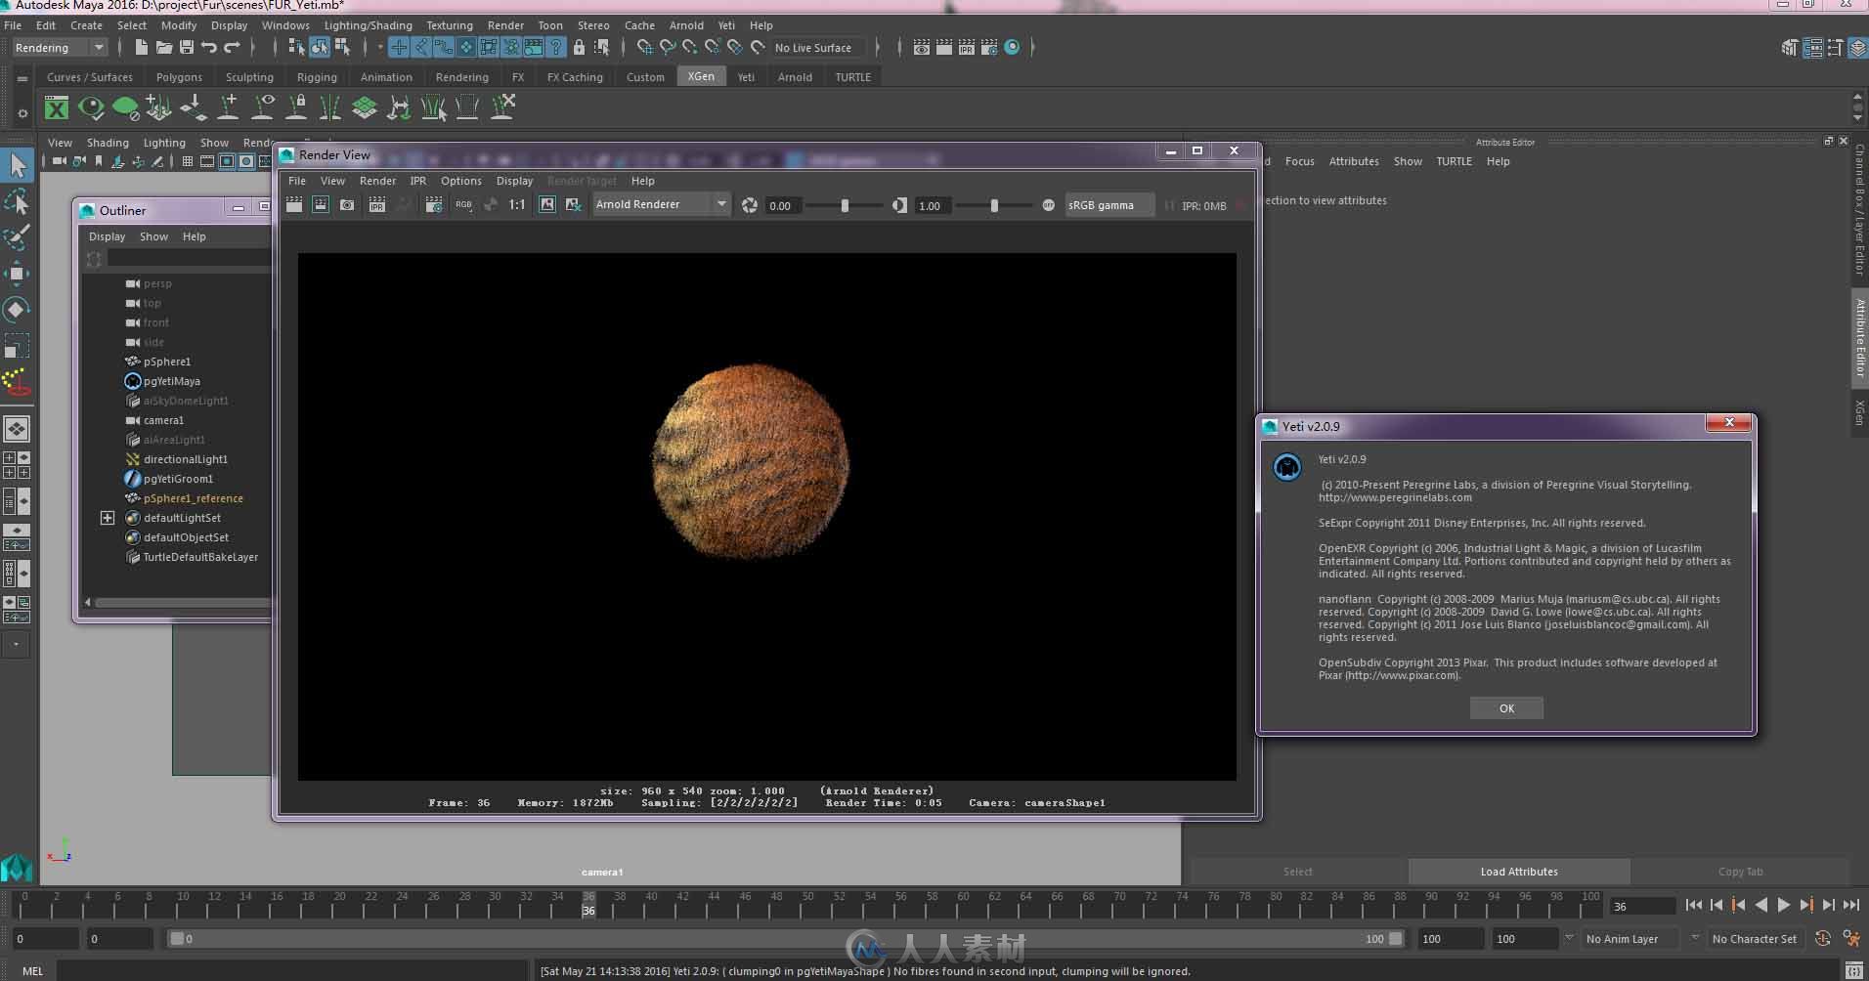The width and height of the screenshot is (1869, 981).
Task: Click the keep image icon in Render View
Action: (547, 204)
